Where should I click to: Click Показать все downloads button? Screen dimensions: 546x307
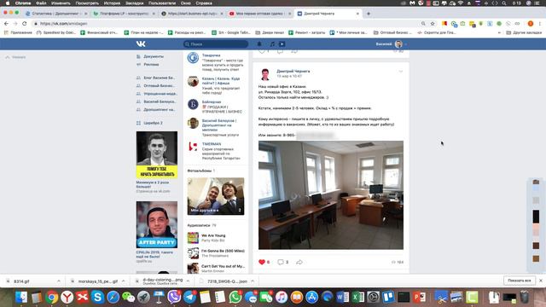pyautogui.click(x=520, y=281)
